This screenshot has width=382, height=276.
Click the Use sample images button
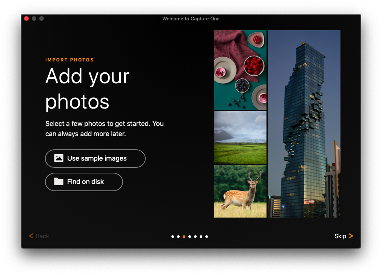pyautogui.click(x=95, y=158)
